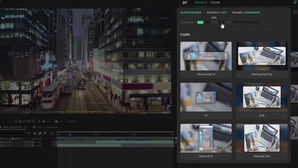Click the Motion Bro M logo icon
The width and height of the screenshot is (298, 168).
tap(184, 2)
